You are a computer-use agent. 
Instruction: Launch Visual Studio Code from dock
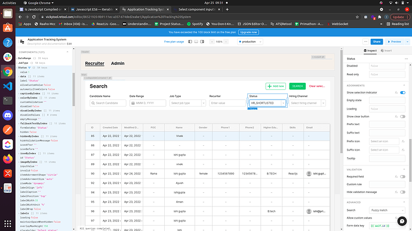click(x=8, y=86)
